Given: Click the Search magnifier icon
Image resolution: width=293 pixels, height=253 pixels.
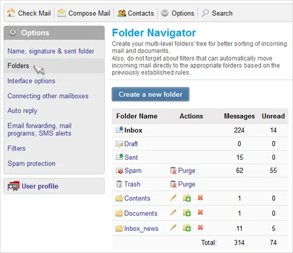Looking at the screenshot, I should tap(205, 13).
